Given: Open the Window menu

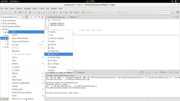Looking at the screenshot, I should point(54,8).
